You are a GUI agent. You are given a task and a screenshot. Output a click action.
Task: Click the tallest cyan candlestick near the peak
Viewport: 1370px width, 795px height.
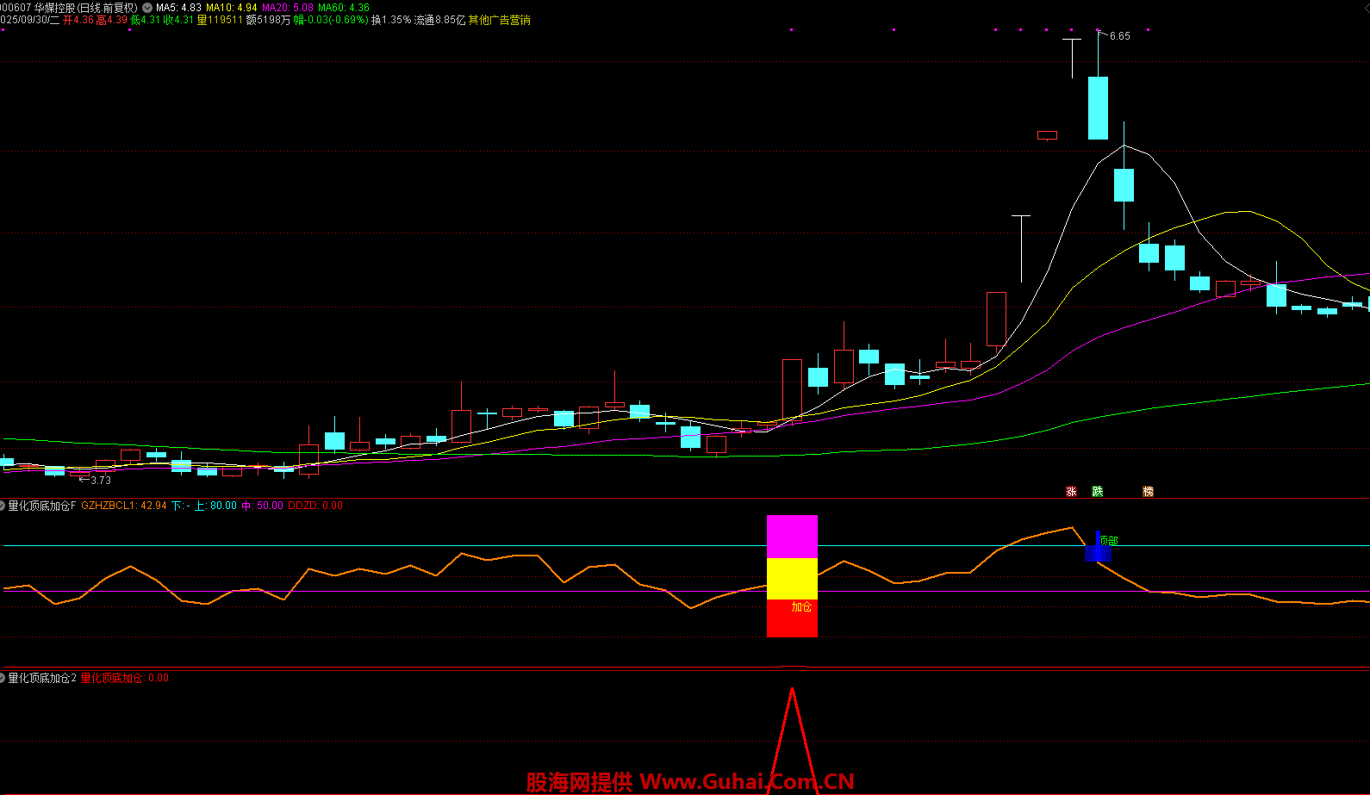(1098, 108)
